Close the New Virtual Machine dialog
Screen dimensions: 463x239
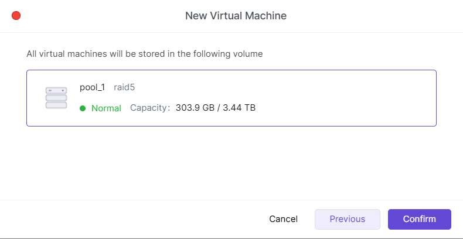pos(16,16)
